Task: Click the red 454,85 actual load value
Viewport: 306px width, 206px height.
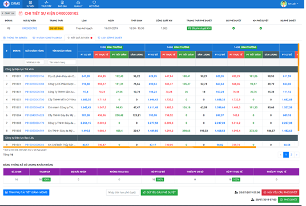Action: pyautogui.click(x=102, y=76)
